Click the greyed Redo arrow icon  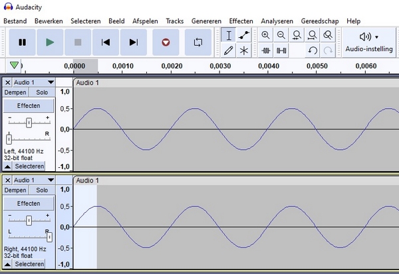(x=328, y=50)
